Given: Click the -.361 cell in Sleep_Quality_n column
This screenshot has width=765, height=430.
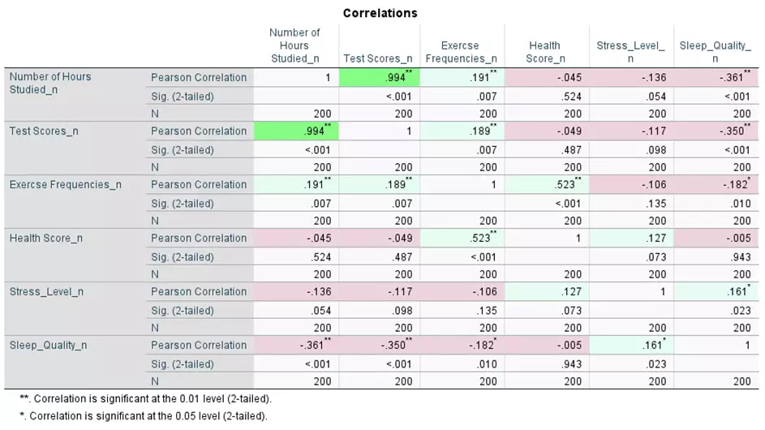Looking at the screenshot, I should tap(715, 78).
